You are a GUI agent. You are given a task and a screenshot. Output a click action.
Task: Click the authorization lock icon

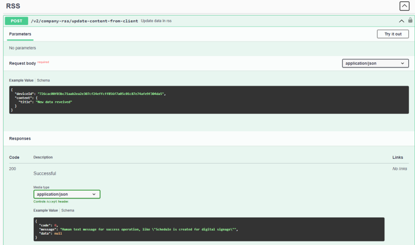[x=410, y=21]
